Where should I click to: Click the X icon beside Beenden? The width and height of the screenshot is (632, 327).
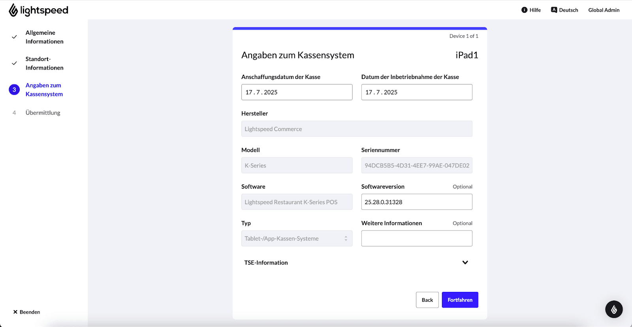(15, 312)
